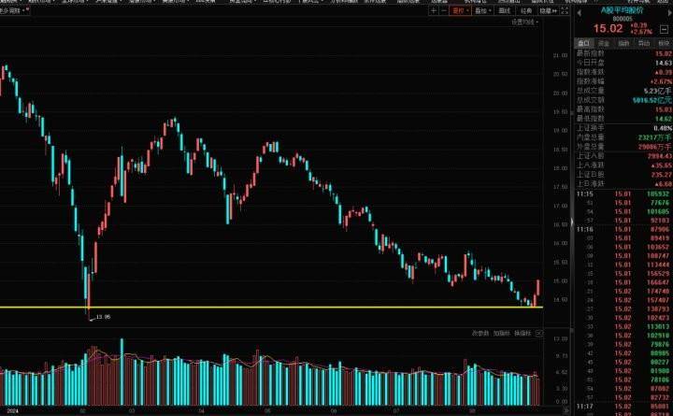Click the large 15.02 price value
673x416 pixels.
(x=608, y=28)
